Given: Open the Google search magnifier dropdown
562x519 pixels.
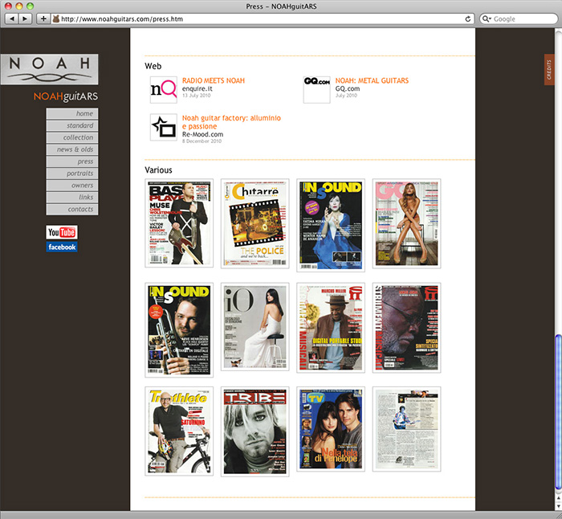Looking at the screenshot, I should click(487, 18).
